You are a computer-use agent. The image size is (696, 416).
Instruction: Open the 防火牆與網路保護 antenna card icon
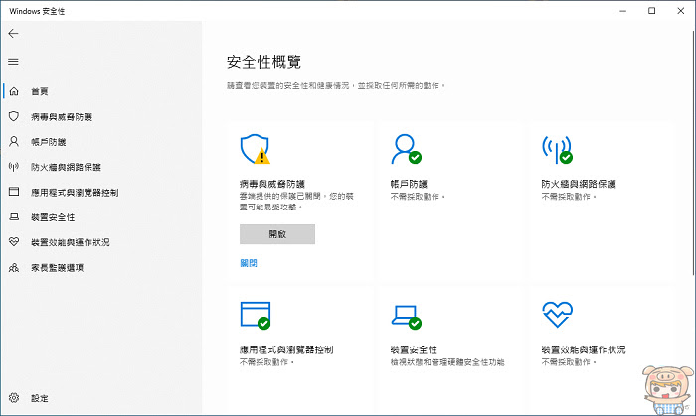pos(557,149)
